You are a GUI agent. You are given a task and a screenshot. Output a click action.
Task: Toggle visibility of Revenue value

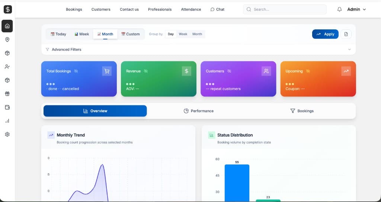(x=146, y=71)
